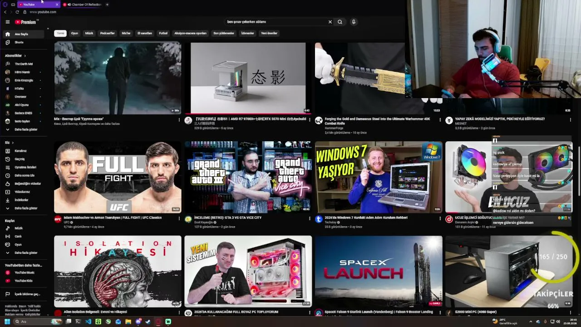Select the Yeni öneriler filter chip

269,33
